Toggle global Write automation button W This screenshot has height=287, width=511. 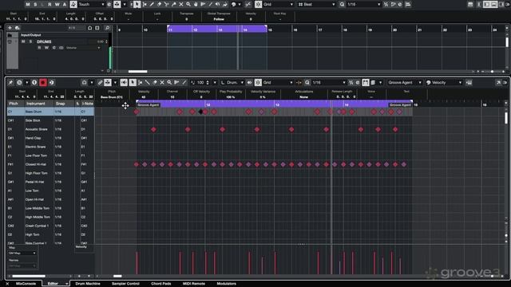tap(57, 4)
